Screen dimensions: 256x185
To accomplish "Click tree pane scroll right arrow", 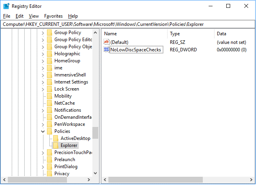I will (89, 180).
